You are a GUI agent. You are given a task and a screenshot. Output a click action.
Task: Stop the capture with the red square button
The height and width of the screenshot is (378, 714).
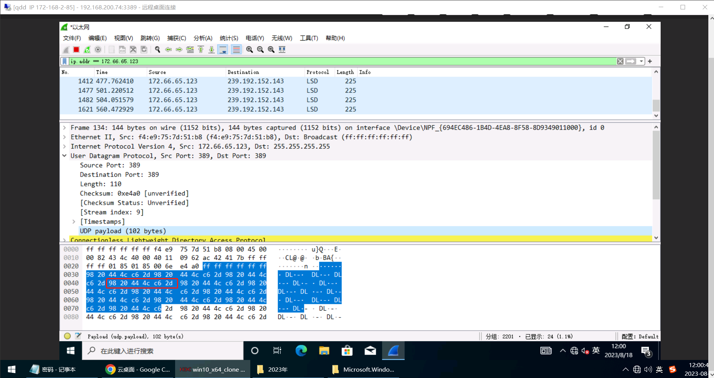(x=76, y=50)
